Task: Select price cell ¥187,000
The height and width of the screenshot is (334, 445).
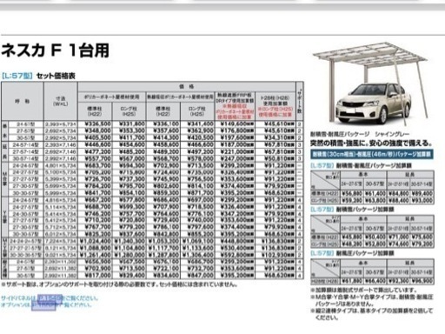Action: tap(237, 144)
